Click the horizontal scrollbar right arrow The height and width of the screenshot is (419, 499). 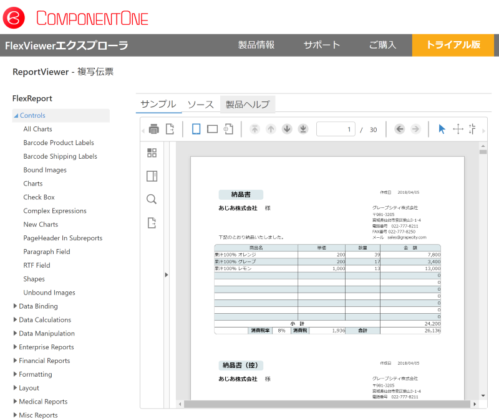(x=475, y=404)
